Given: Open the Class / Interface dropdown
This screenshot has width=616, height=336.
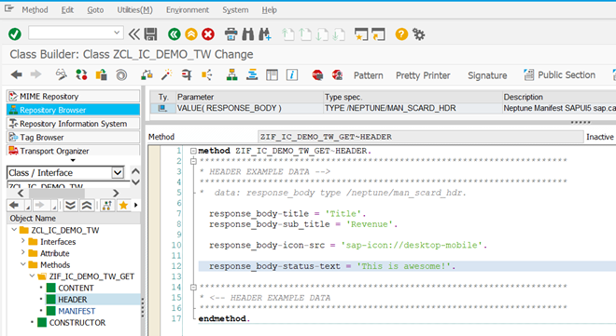Looking at the screenshot, I should [118, 173].
